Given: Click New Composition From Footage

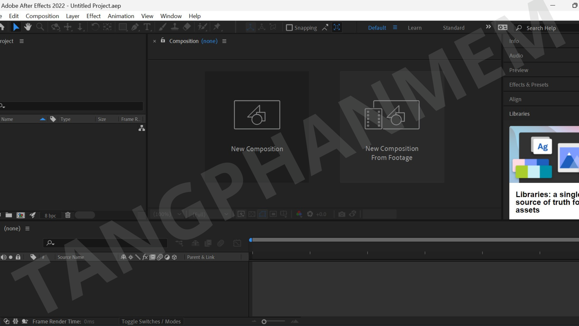Looking at the screenshot, I should pos(392,127).
